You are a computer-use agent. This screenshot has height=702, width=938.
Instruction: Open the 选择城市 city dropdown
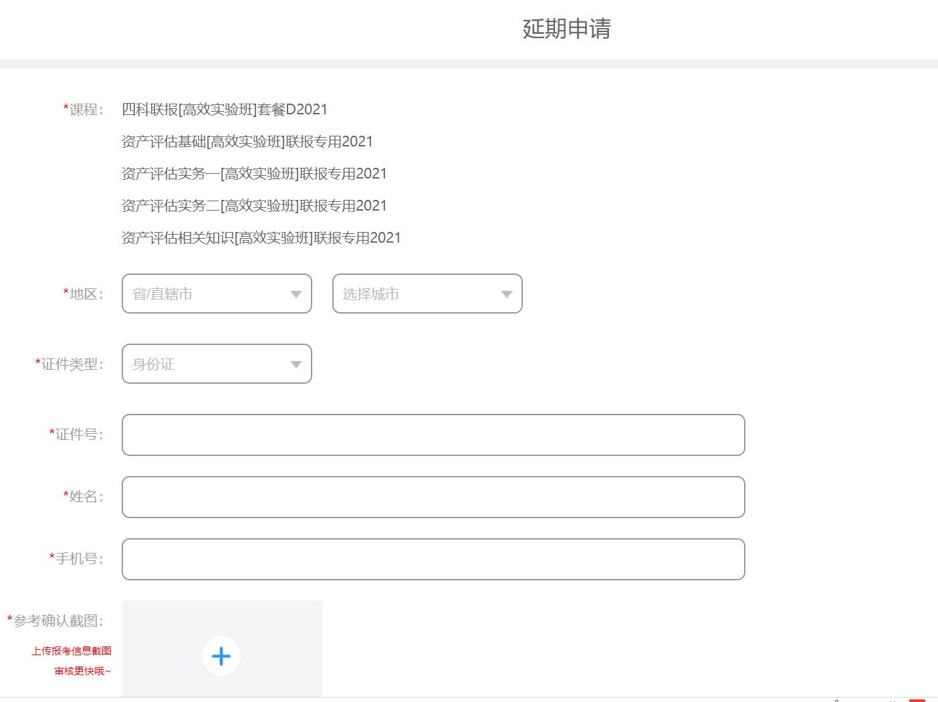(427, 294)
